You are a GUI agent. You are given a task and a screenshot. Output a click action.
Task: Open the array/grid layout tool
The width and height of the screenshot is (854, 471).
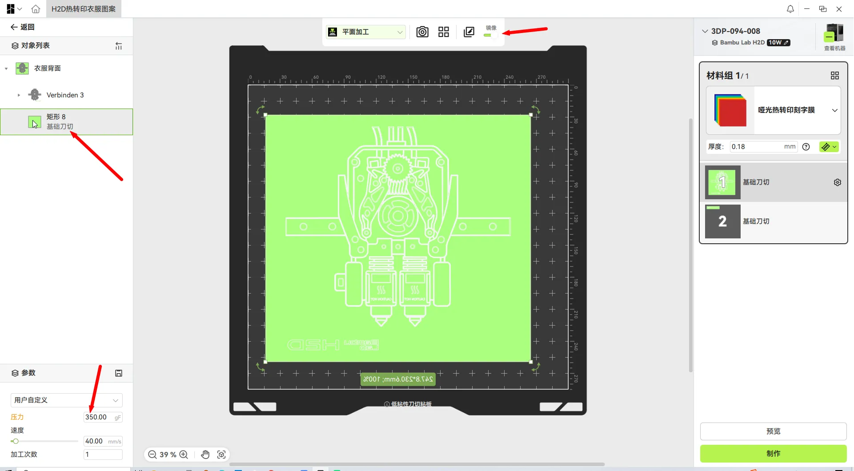click(x=443, y=32)
